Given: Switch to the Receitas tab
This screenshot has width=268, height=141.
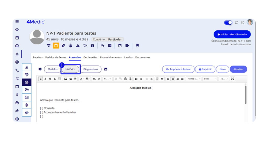Looking at the screenshot, I should pyautogui.click(x=38, y=57).
